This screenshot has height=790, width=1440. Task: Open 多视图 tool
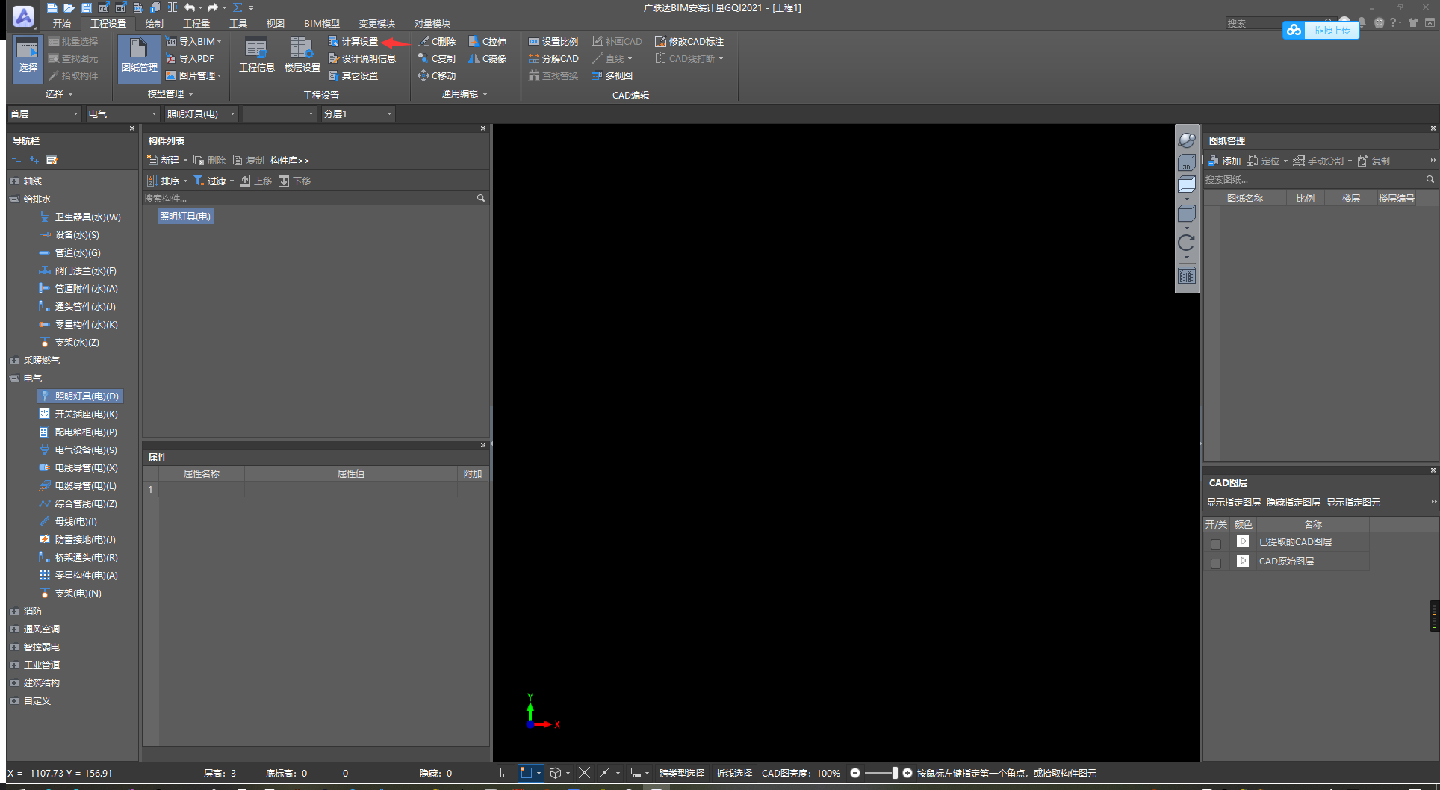tap(612, 76)
